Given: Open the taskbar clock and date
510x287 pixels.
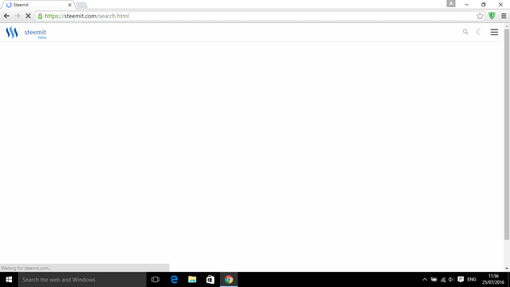Looking at the screenshot, I should coord(493,280).
